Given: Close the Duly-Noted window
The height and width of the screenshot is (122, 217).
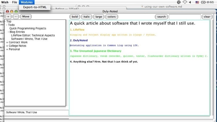Looking at the screenshot, I should tap(8, 12).
